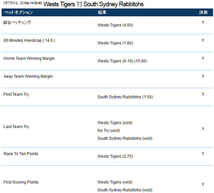This screenshot has width=214, height=193.
Task: Click the Wests Tigers (2.75) result
Action: click(115, 156)
